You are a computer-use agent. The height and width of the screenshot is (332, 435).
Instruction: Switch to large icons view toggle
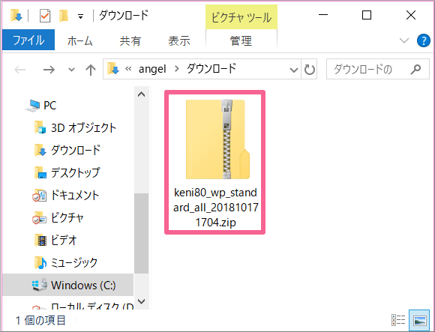click(x=419, y=320)
